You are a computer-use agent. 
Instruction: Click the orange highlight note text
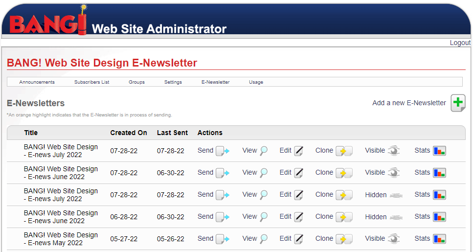click(x=90, y=115)
